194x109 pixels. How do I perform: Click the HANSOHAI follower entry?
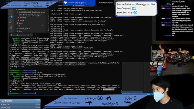[x=20, y=101]
